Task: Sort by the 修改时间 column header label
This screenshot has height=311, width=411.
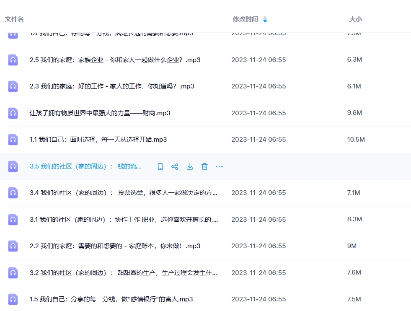Action: click(246, 19)
